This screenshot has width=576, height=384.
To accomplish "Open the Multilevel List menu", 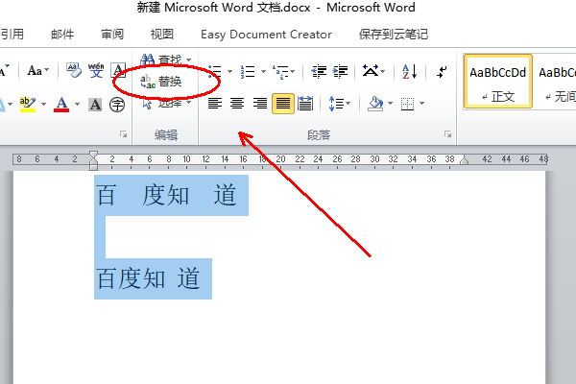I will pyautogui.click(x=283, y=71).
